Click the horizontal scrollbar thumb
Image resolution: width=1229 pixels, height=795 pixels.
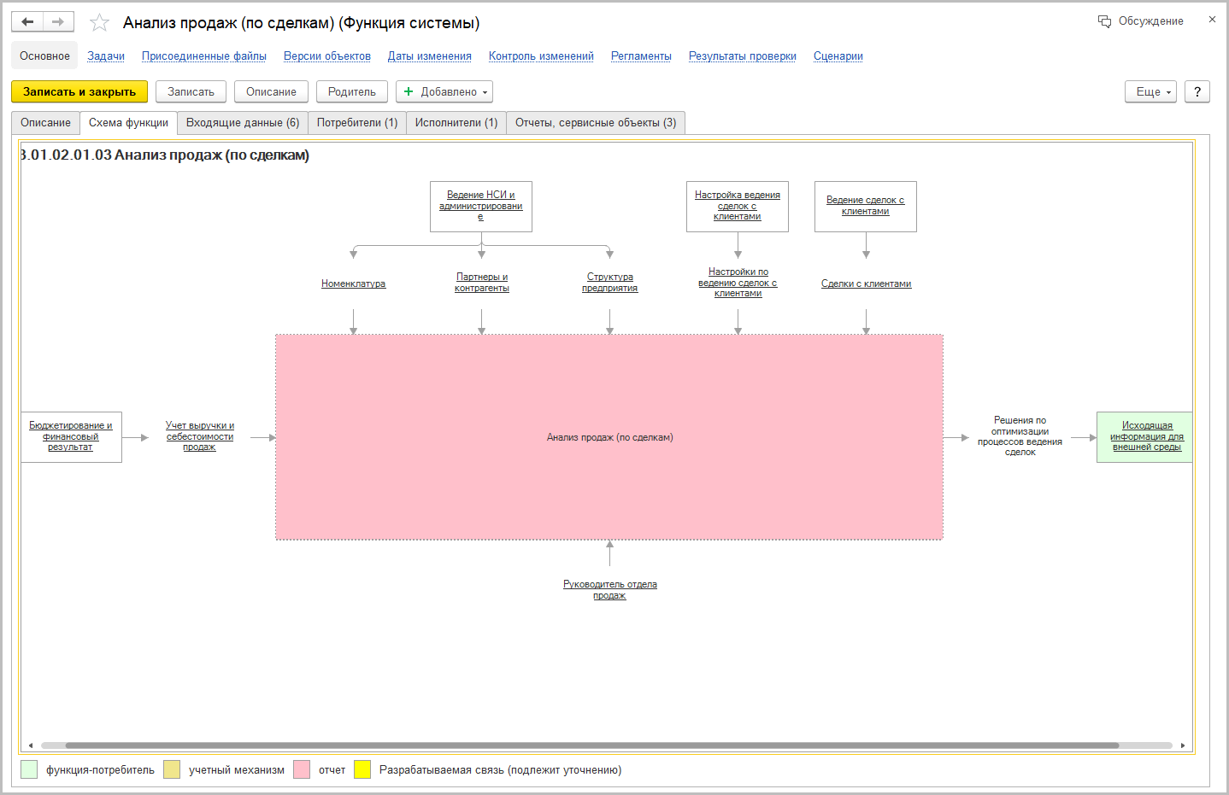(591, 745)
